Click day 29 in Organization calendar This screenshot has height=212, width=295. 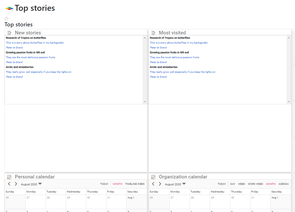220,202
